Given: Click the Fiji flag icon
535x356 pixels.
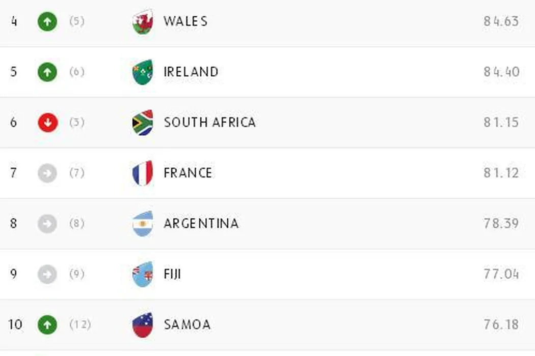Looking at the screenshot, I should point(143,274).
